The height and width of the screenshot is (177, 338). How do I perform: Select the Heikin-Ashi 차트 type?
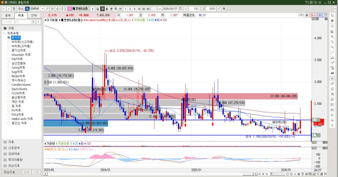coord(9,119)
